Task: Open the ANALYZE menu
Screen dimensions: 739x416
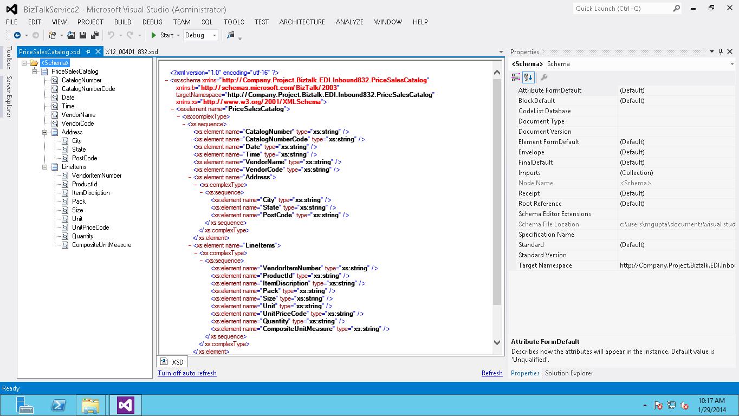Action: [349, 22]
